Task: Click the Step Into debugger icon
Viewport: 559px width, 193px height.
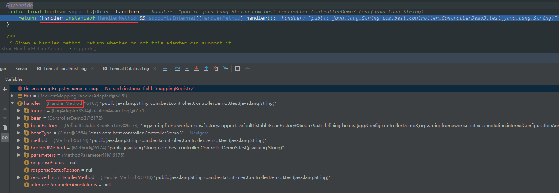Action: [x=187, y=69]
